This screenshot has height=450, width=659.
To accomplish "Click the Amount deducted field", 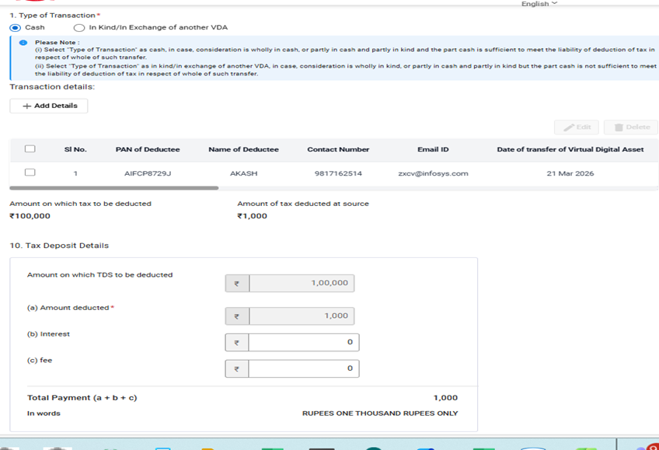I will pos(301,316).
